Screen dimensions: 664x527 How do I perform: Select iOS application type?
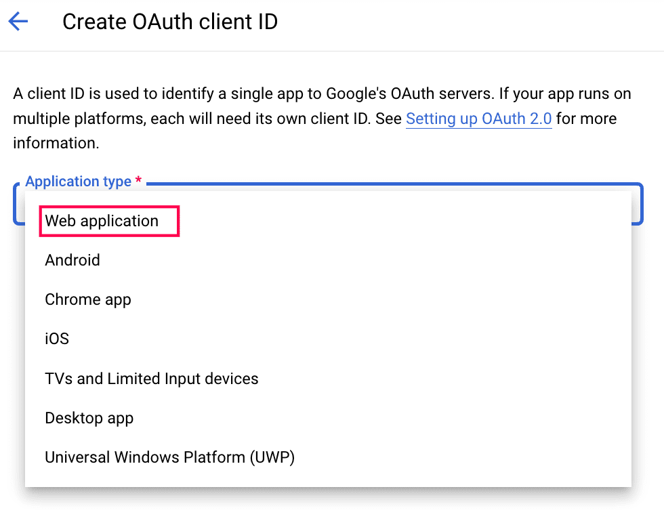(x=328, y=339)
